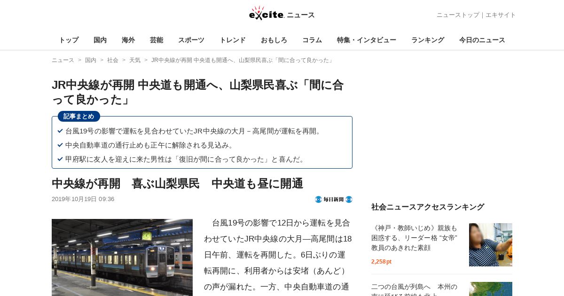The height and width of the screenshot is (296, 564).
Task: Click the date 2019年10月19日 09:36
Action: tap(83, 199)
